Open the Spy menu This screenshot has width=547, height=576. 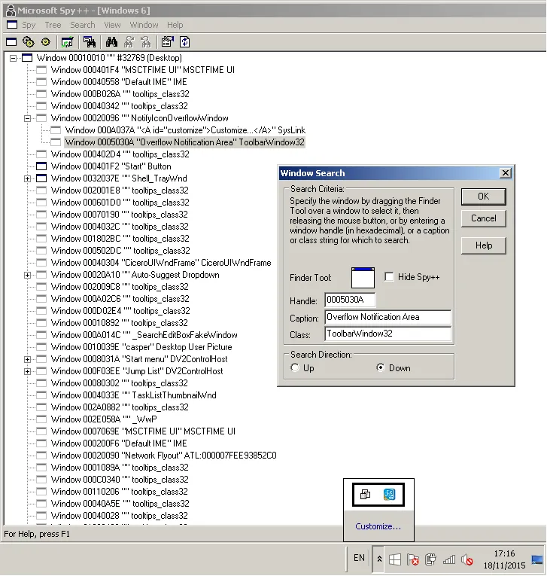point(29,25)
